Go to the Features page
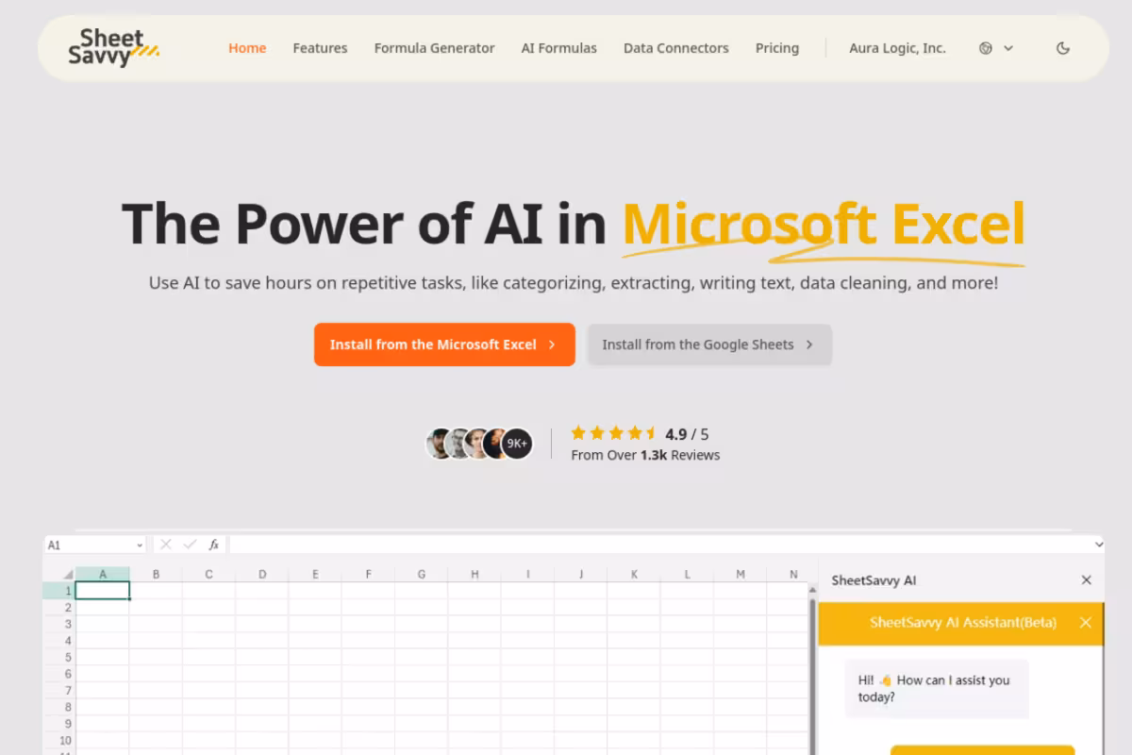This screenshot has height=755, width=1132. pos(320,48)
